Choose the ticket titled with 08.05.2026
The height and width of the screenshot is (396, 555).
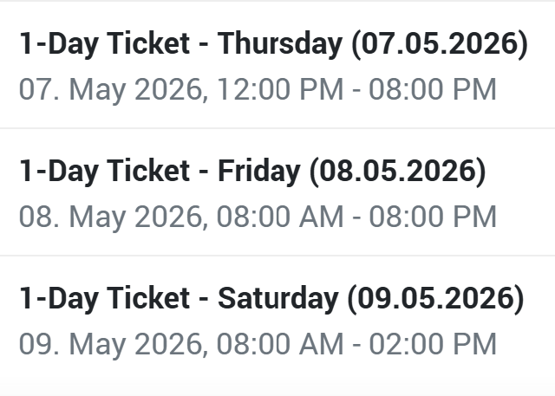[252, 172]
